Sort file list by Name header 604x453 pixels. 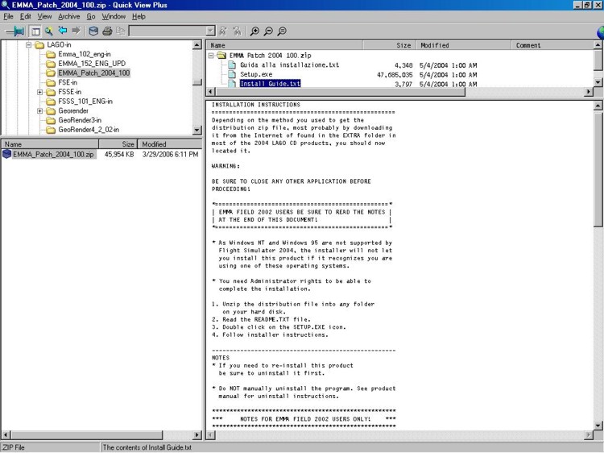(x=50, y=144)
